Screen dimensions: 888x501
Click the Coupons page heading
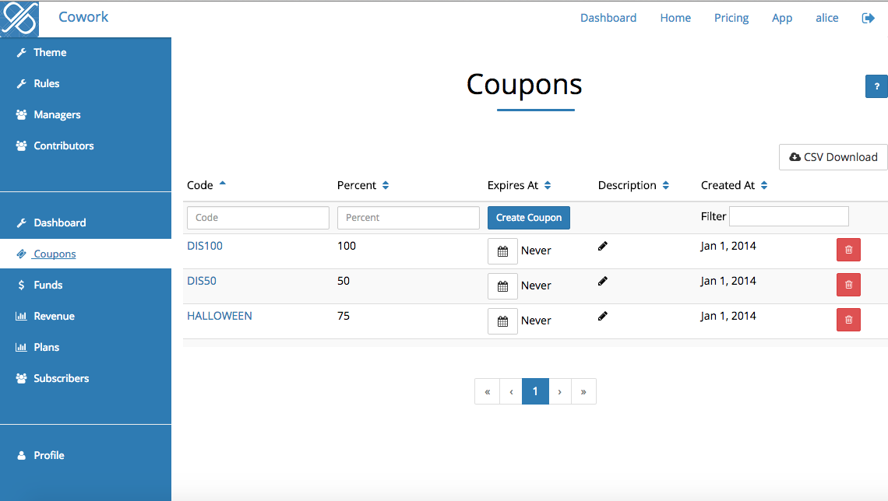pyautogui.click(x=524, y=85)
